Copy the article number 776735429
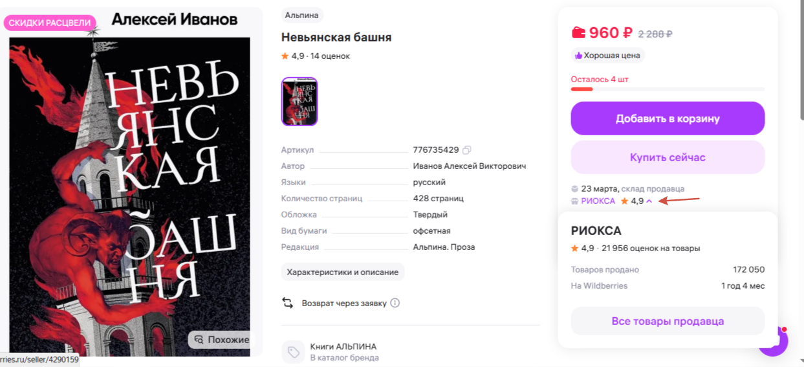 [466, 150]
